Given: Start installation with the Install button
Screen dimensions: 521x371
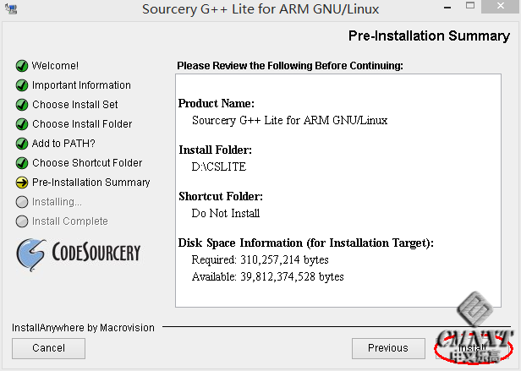Looking at the screenshot, I should click(472, 348).
